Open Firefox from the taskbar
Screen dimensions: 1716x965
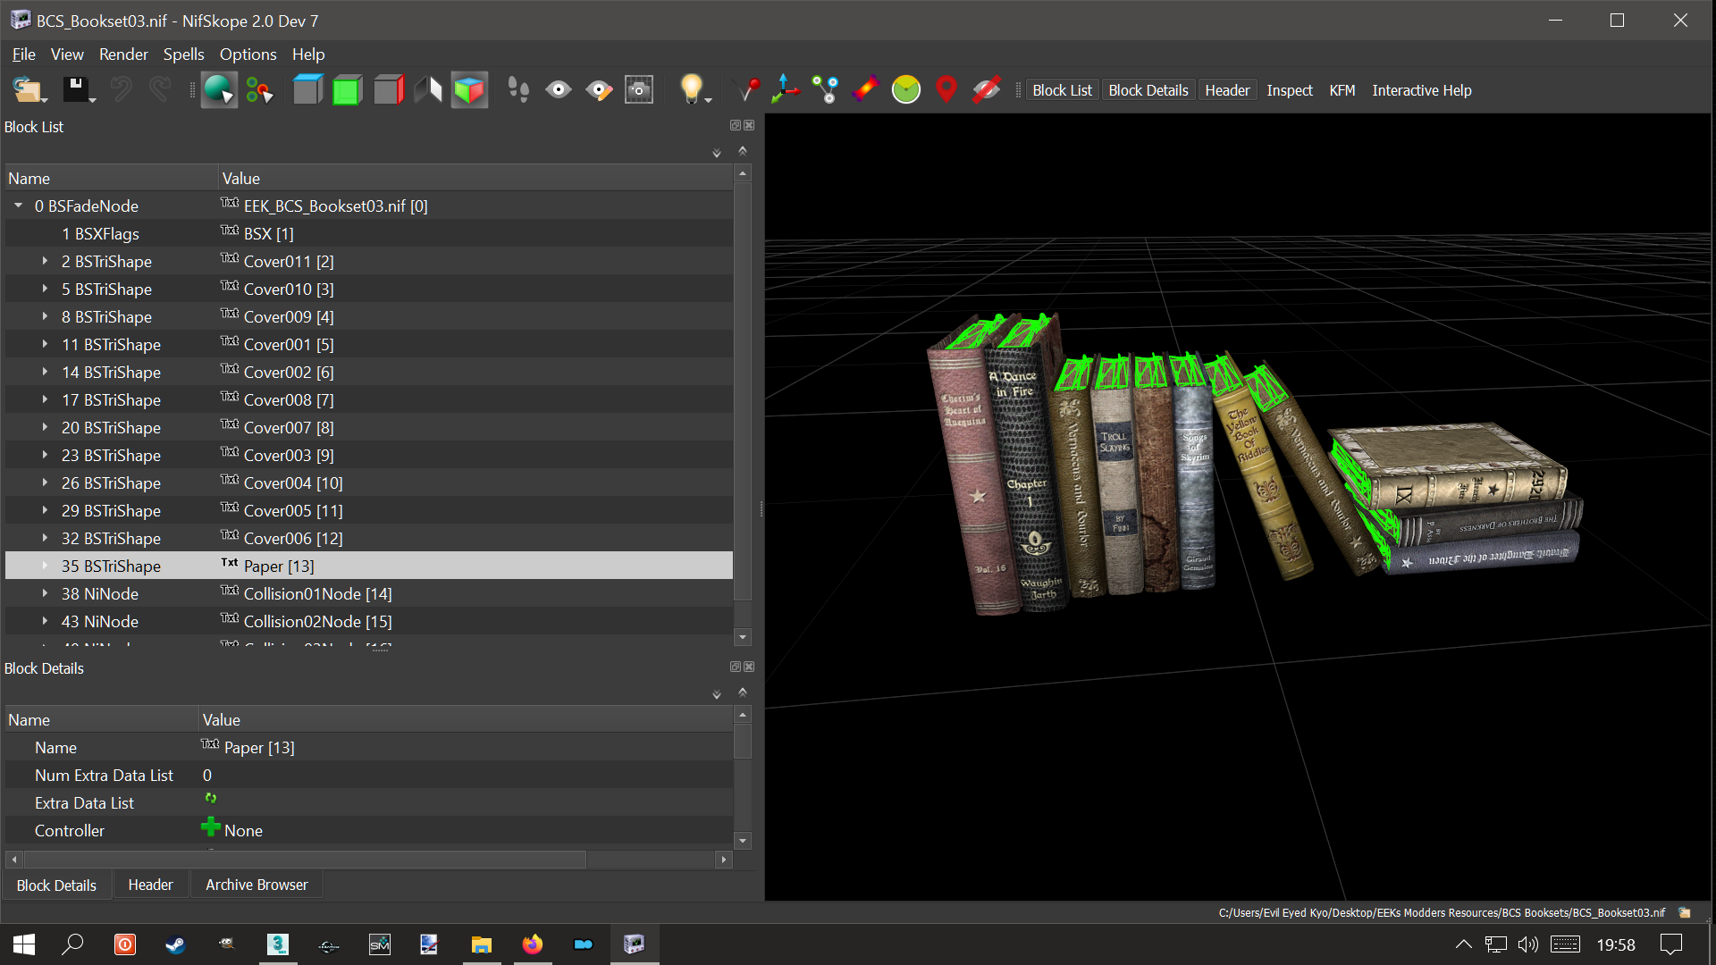point(533,944)
